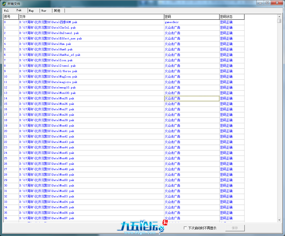Click the 文件 column header
The height and width of the screenshot is (236, 285).
[x=91, y=17]
